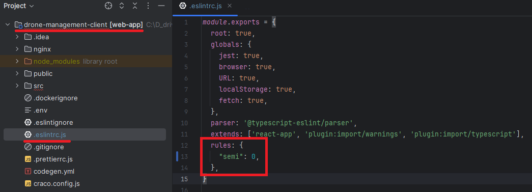Click line number 1 in the gutter

(x=186, y=22)
